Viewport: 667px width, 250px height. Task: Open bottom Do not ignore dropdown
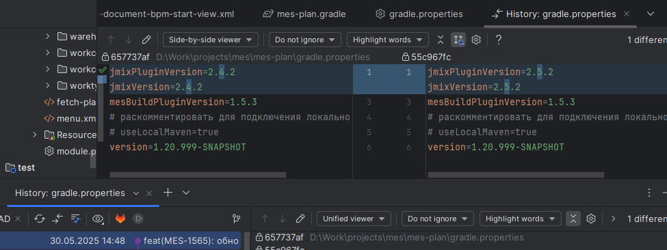click(438, 219)
